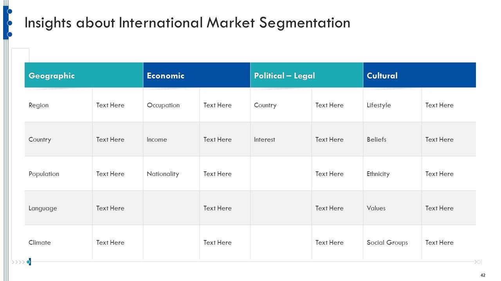Select Text Here next to Climate

coord(110,243)
